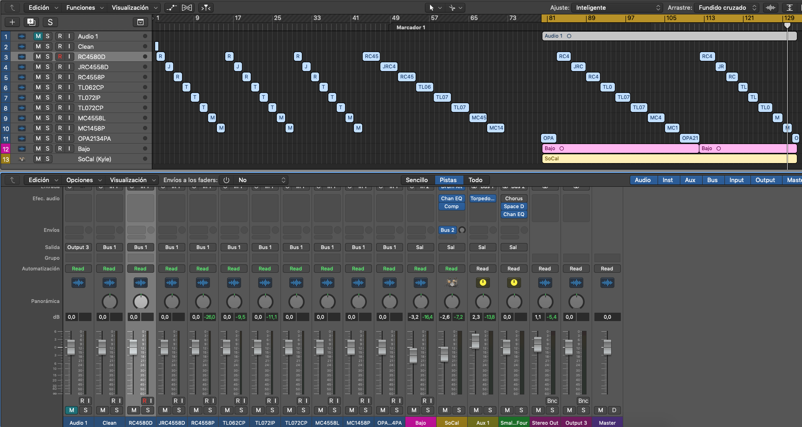Open the Arrastre Fundido cruzado dropdown
Image resolution: width=802 pixels, height=427 pixels.
pos(727,7)
